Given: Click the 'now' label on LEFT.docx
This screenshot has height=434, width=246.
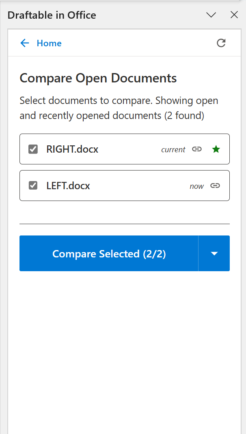Looking at the screenshot, I should [196, 186].
